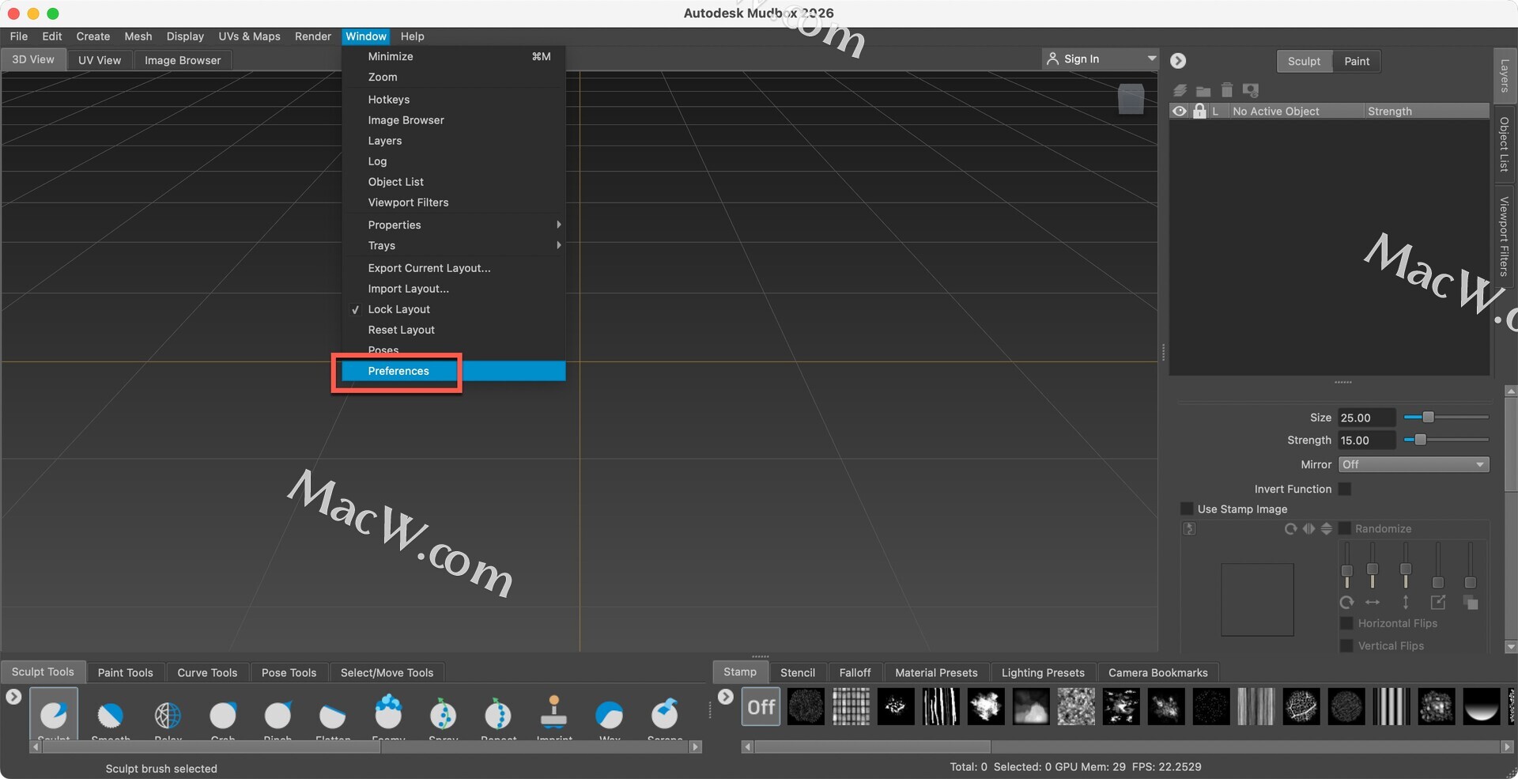
Task: Select the Foamy brush tool
Action: (x=388, y=715)
